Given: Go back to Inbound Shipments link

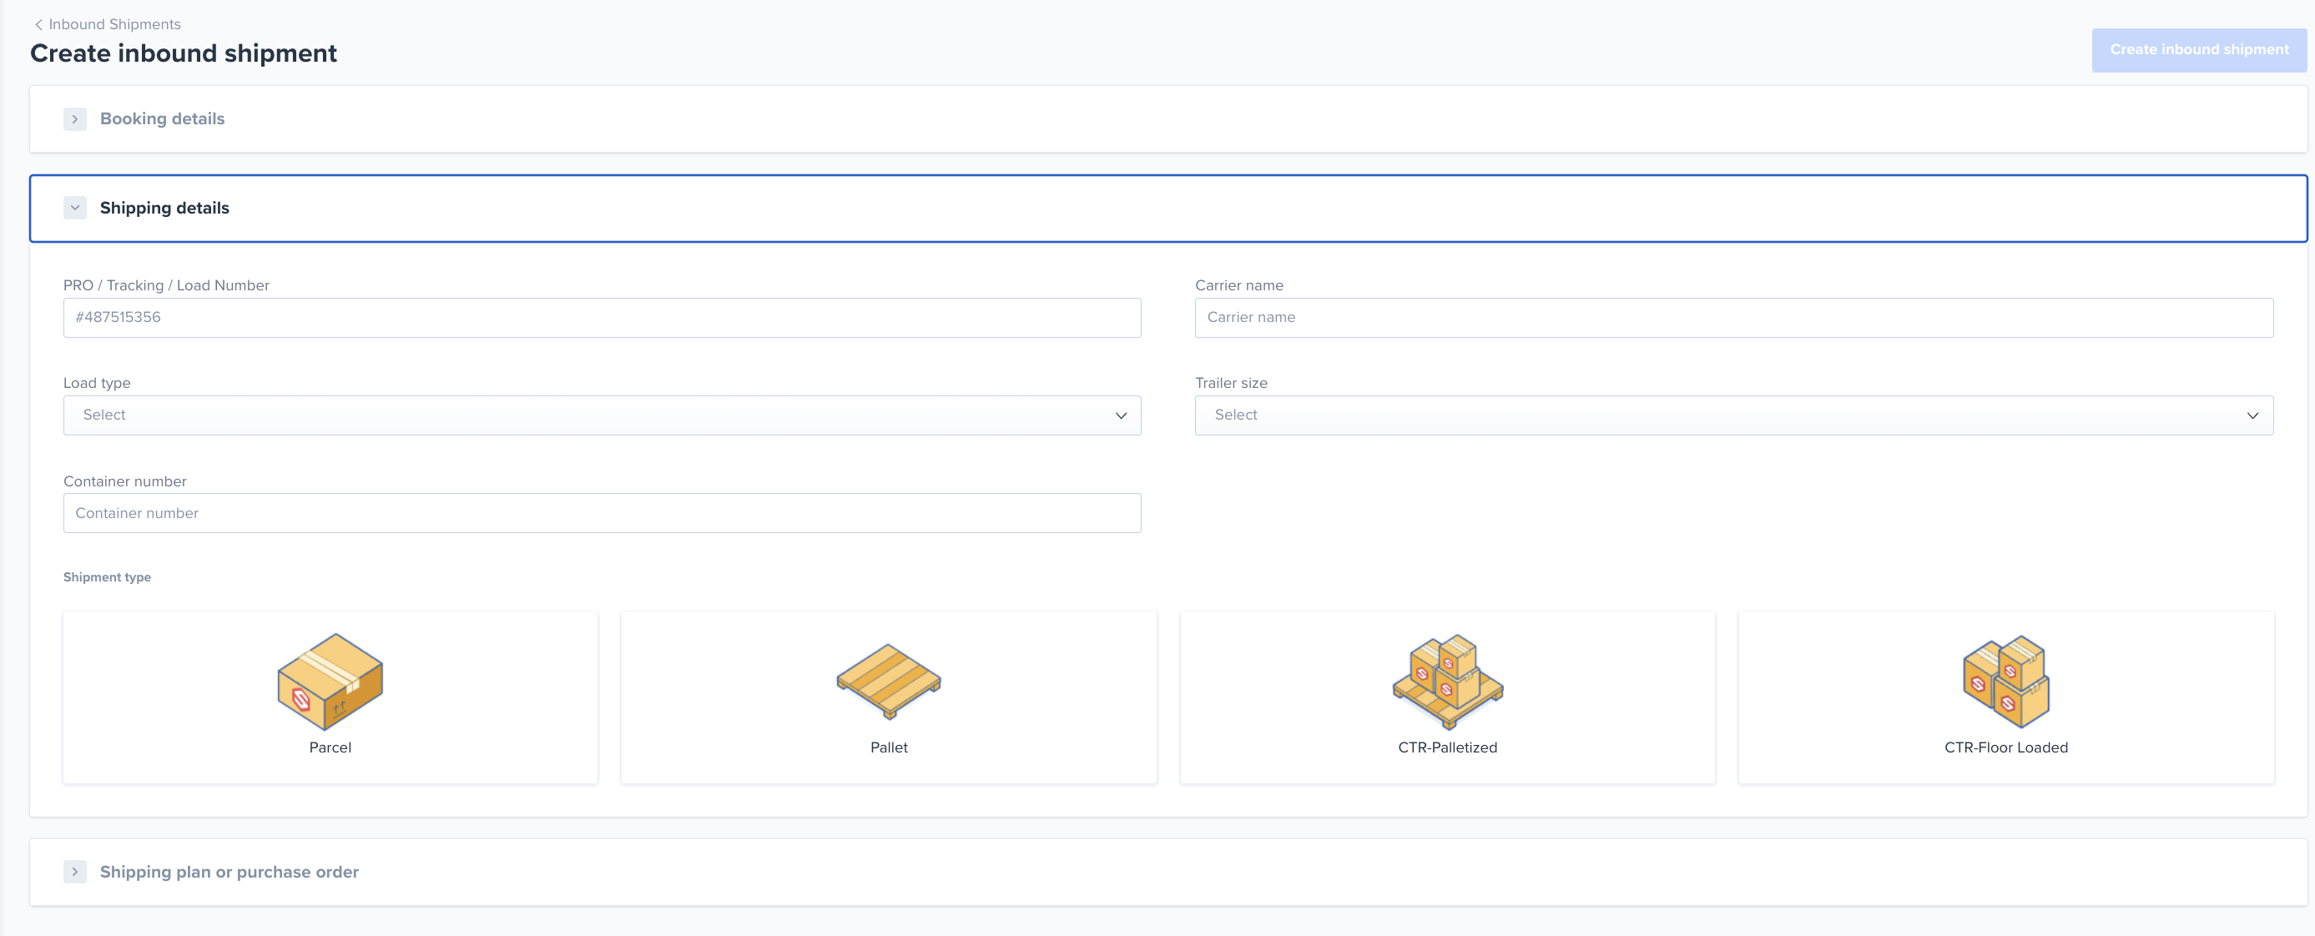Looking at the screenshot, I should click(114, 24).
